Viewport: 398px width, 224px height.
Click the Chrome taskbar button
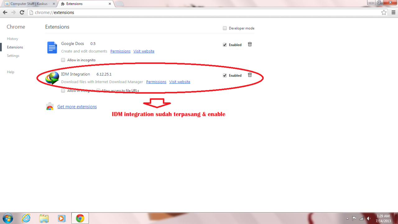coord(80,218)
